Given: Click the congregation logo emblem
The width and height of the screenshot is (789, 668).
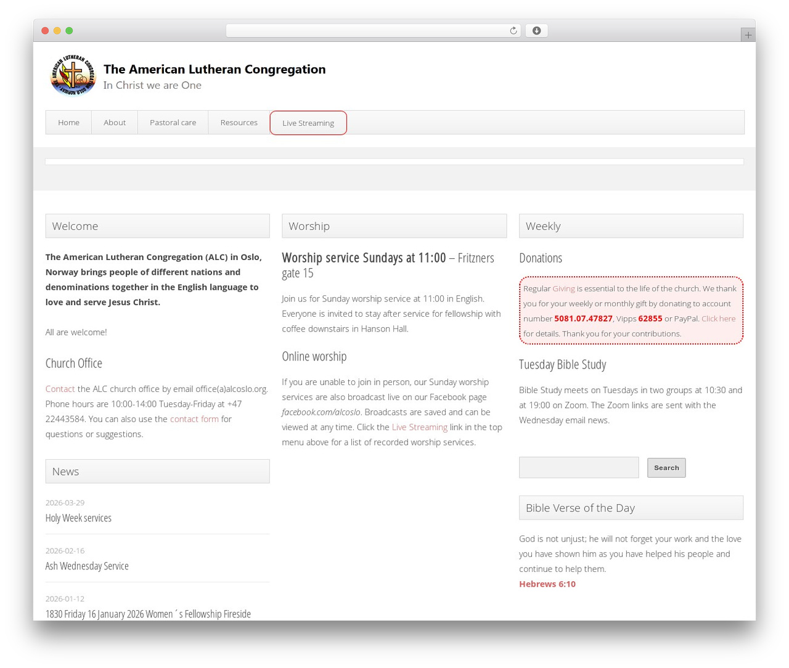Looking at the screenshot, I should (x=73, y=76).
